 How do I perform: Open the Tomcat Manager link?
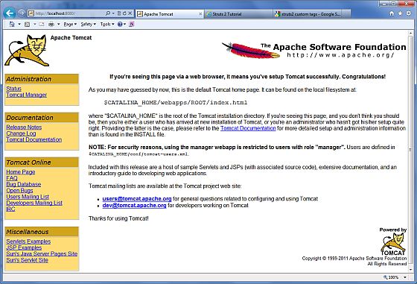pyautogui.click(x=26, y=95)
